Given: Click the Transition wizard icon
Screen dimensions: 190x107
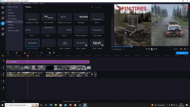Looking at the screenshot, I should [50, 53].
